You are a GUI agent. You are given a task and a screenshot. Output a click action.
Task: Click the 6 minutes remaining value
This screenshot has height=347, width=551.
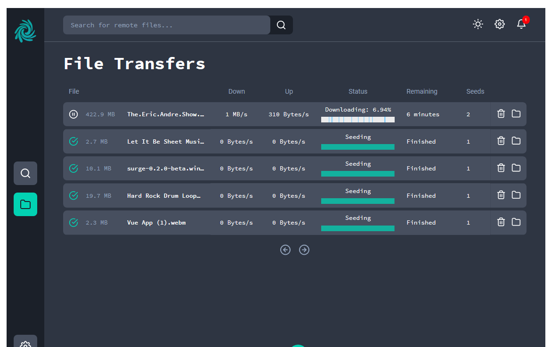click(423, 114)
